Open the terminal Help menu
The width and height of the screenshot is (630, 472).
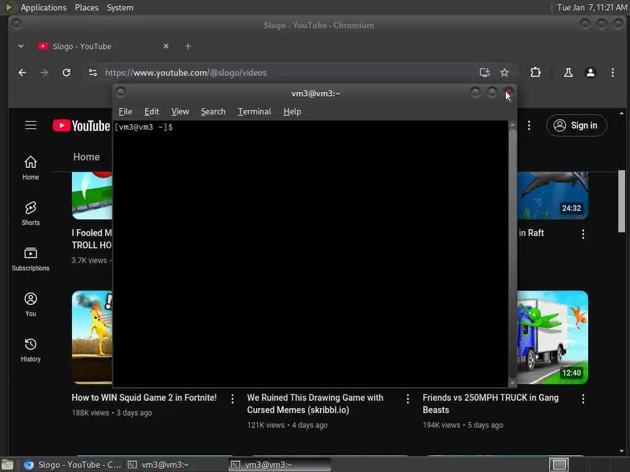coord(292,112)
